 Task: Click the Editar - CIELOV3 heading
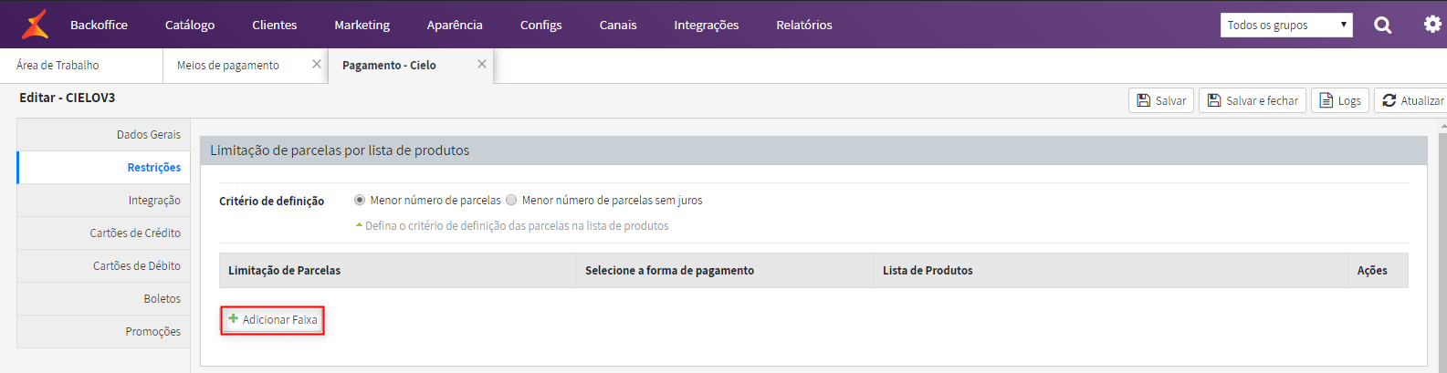coord(68,98)
